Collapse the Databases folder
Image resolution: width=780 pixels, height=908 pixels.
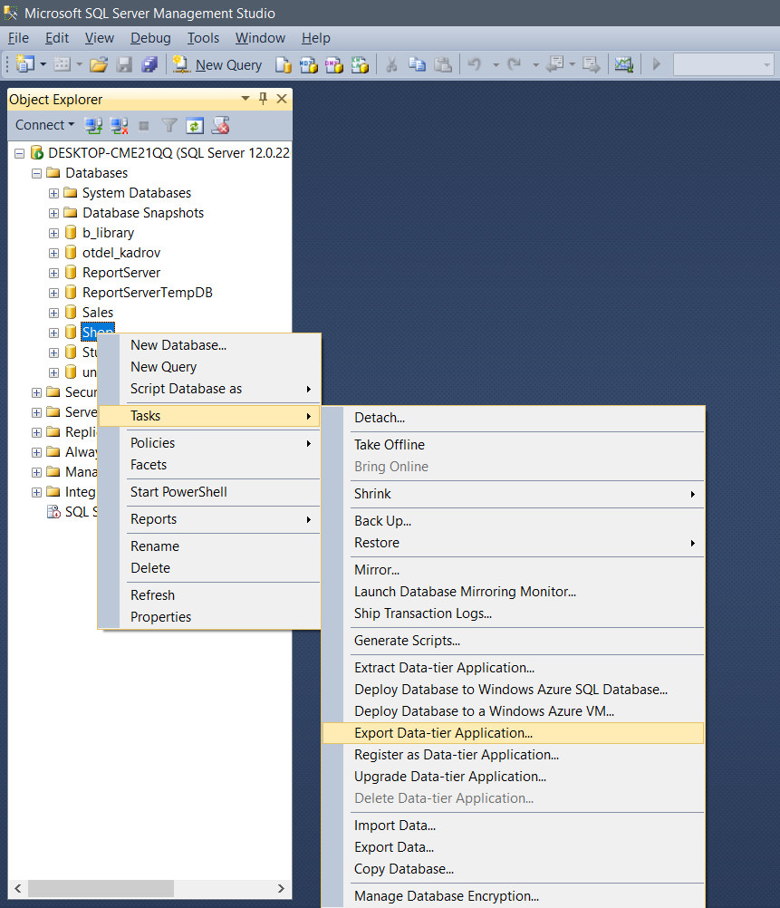(36, 173)
